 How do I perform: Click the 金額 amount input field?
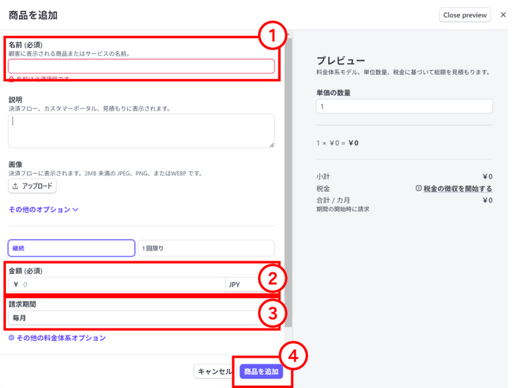(118, 284)
